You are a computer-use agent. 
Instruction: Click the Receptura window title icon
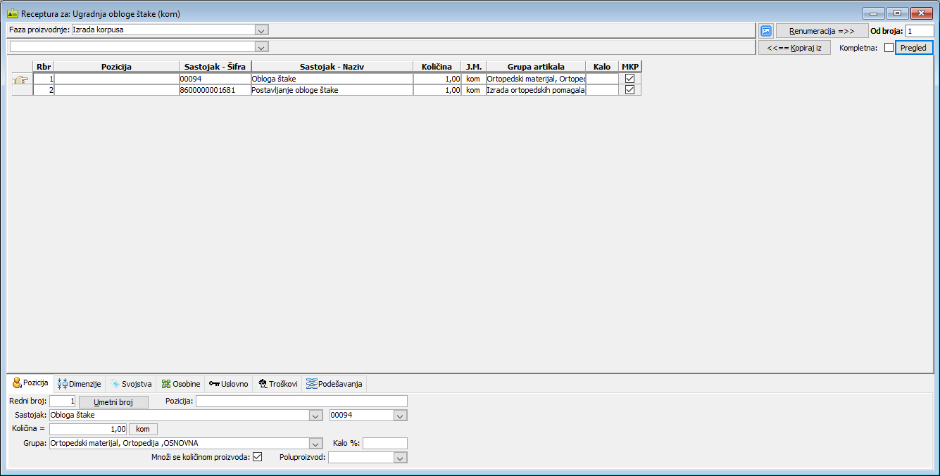pyautogui.click(x=12, y=13)
